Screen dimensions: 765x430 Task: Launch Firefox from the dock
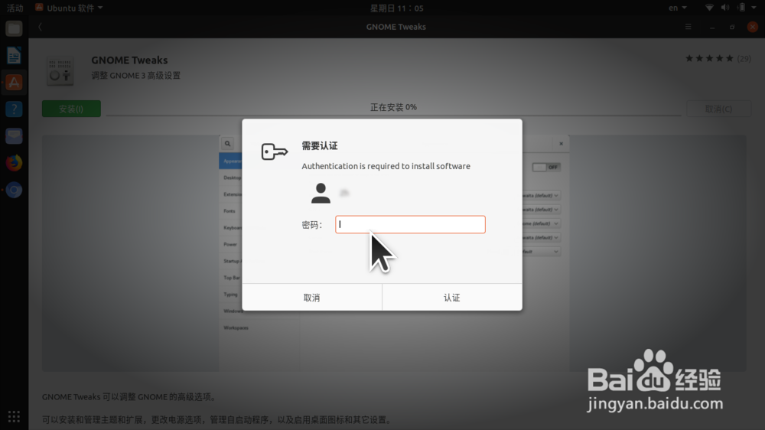coord(14,162)
